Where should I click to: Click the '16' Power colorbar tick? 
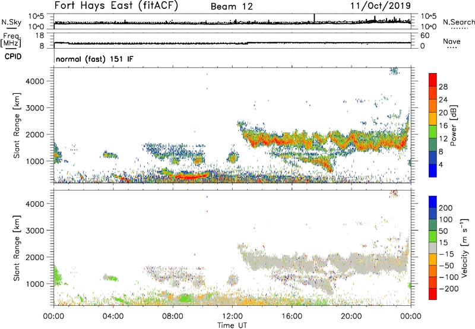click(x=443, y=126)
